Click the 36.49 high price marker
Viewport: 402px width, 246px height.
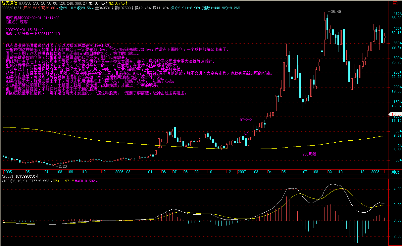(x=336, y=12)
